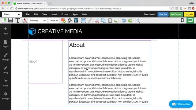Screen dimensions: 196x110
Task: Open the Help menu
Action: (x=85, y=14)
